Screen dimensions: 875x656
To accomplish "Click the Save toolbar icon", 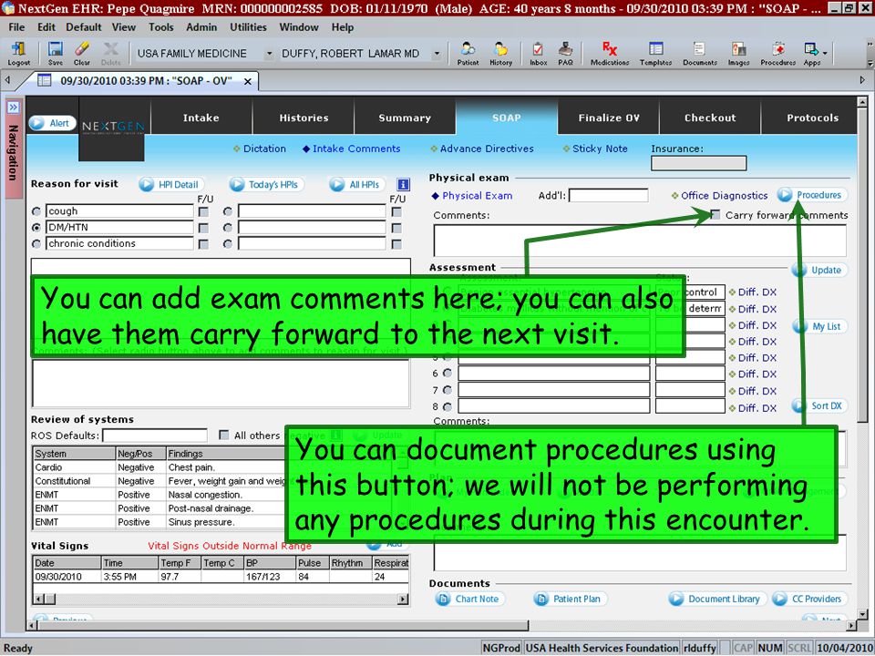I will (56, 54).
